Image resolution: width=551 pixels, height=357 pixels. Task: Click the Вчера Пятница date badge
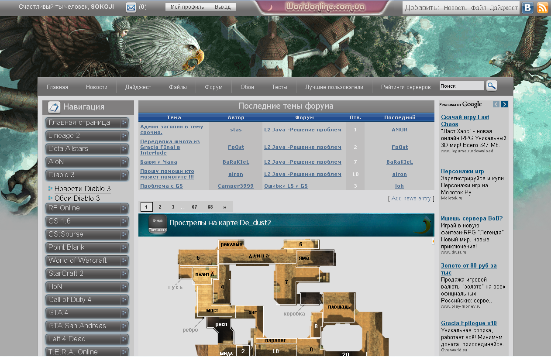(158, 225)
